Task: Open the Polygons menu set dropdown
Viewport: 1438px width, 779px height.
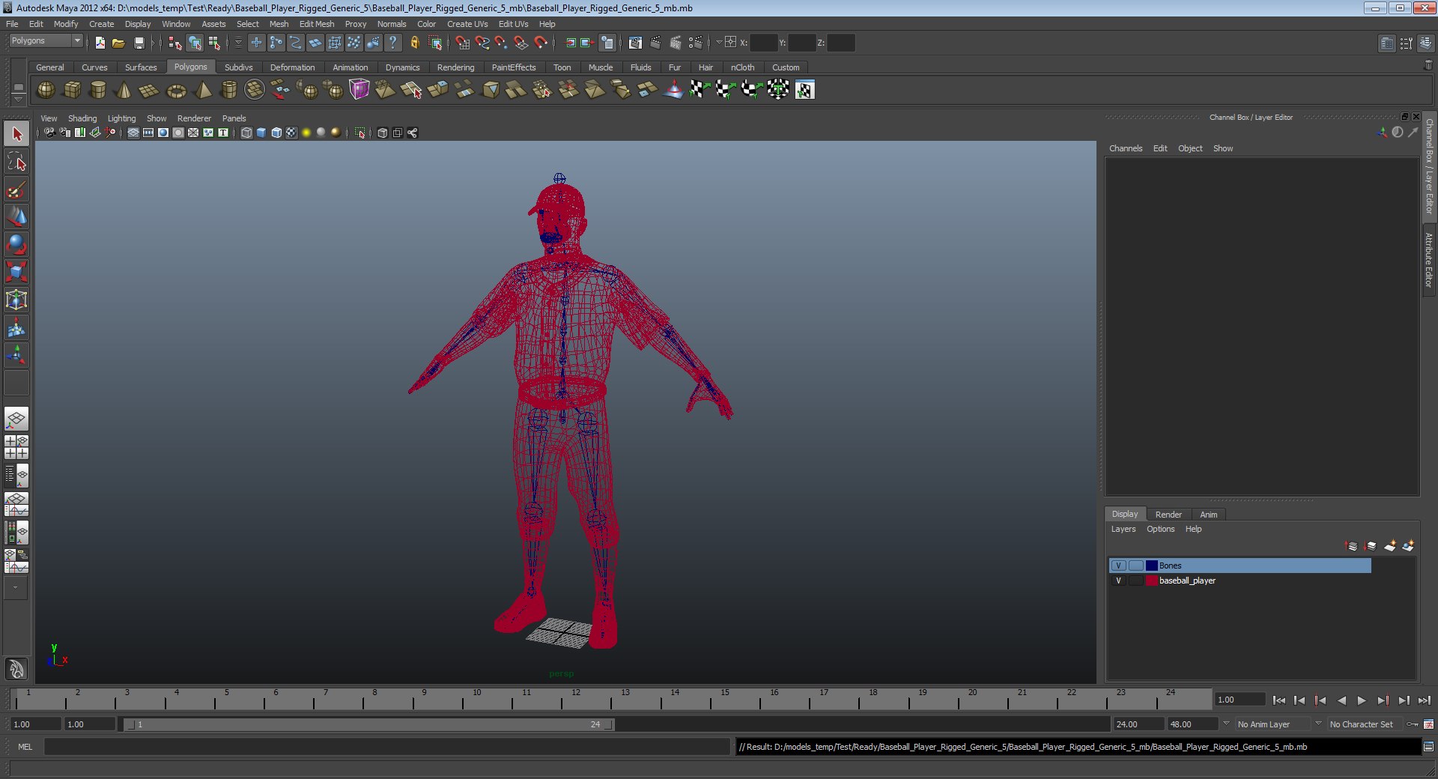Action: point(46,40)
